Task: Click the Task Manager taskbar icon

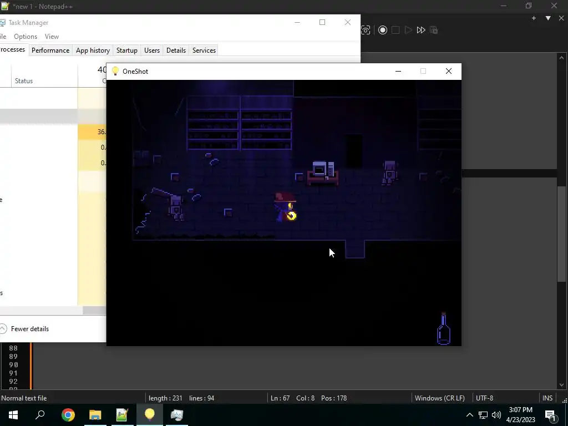Action: pos(177,415)
